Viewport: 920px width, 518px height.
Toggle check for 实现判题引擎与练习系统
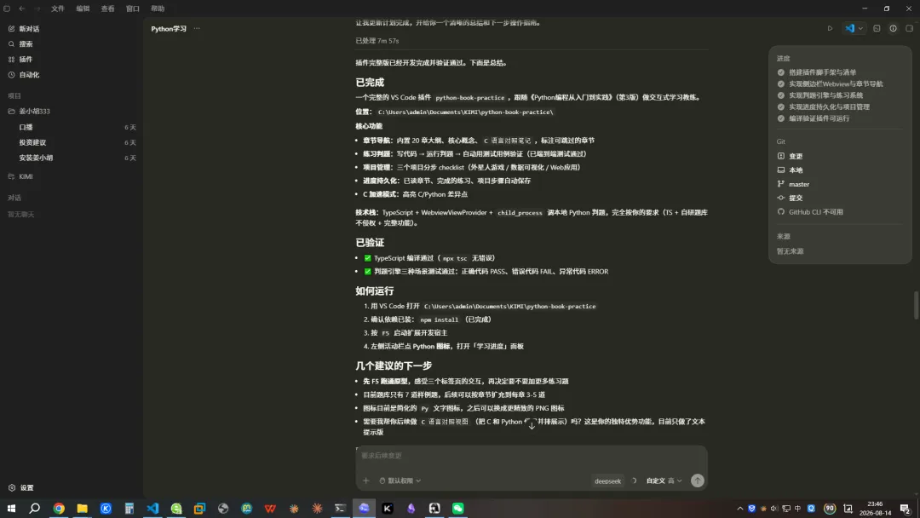(x=781, y=95)
